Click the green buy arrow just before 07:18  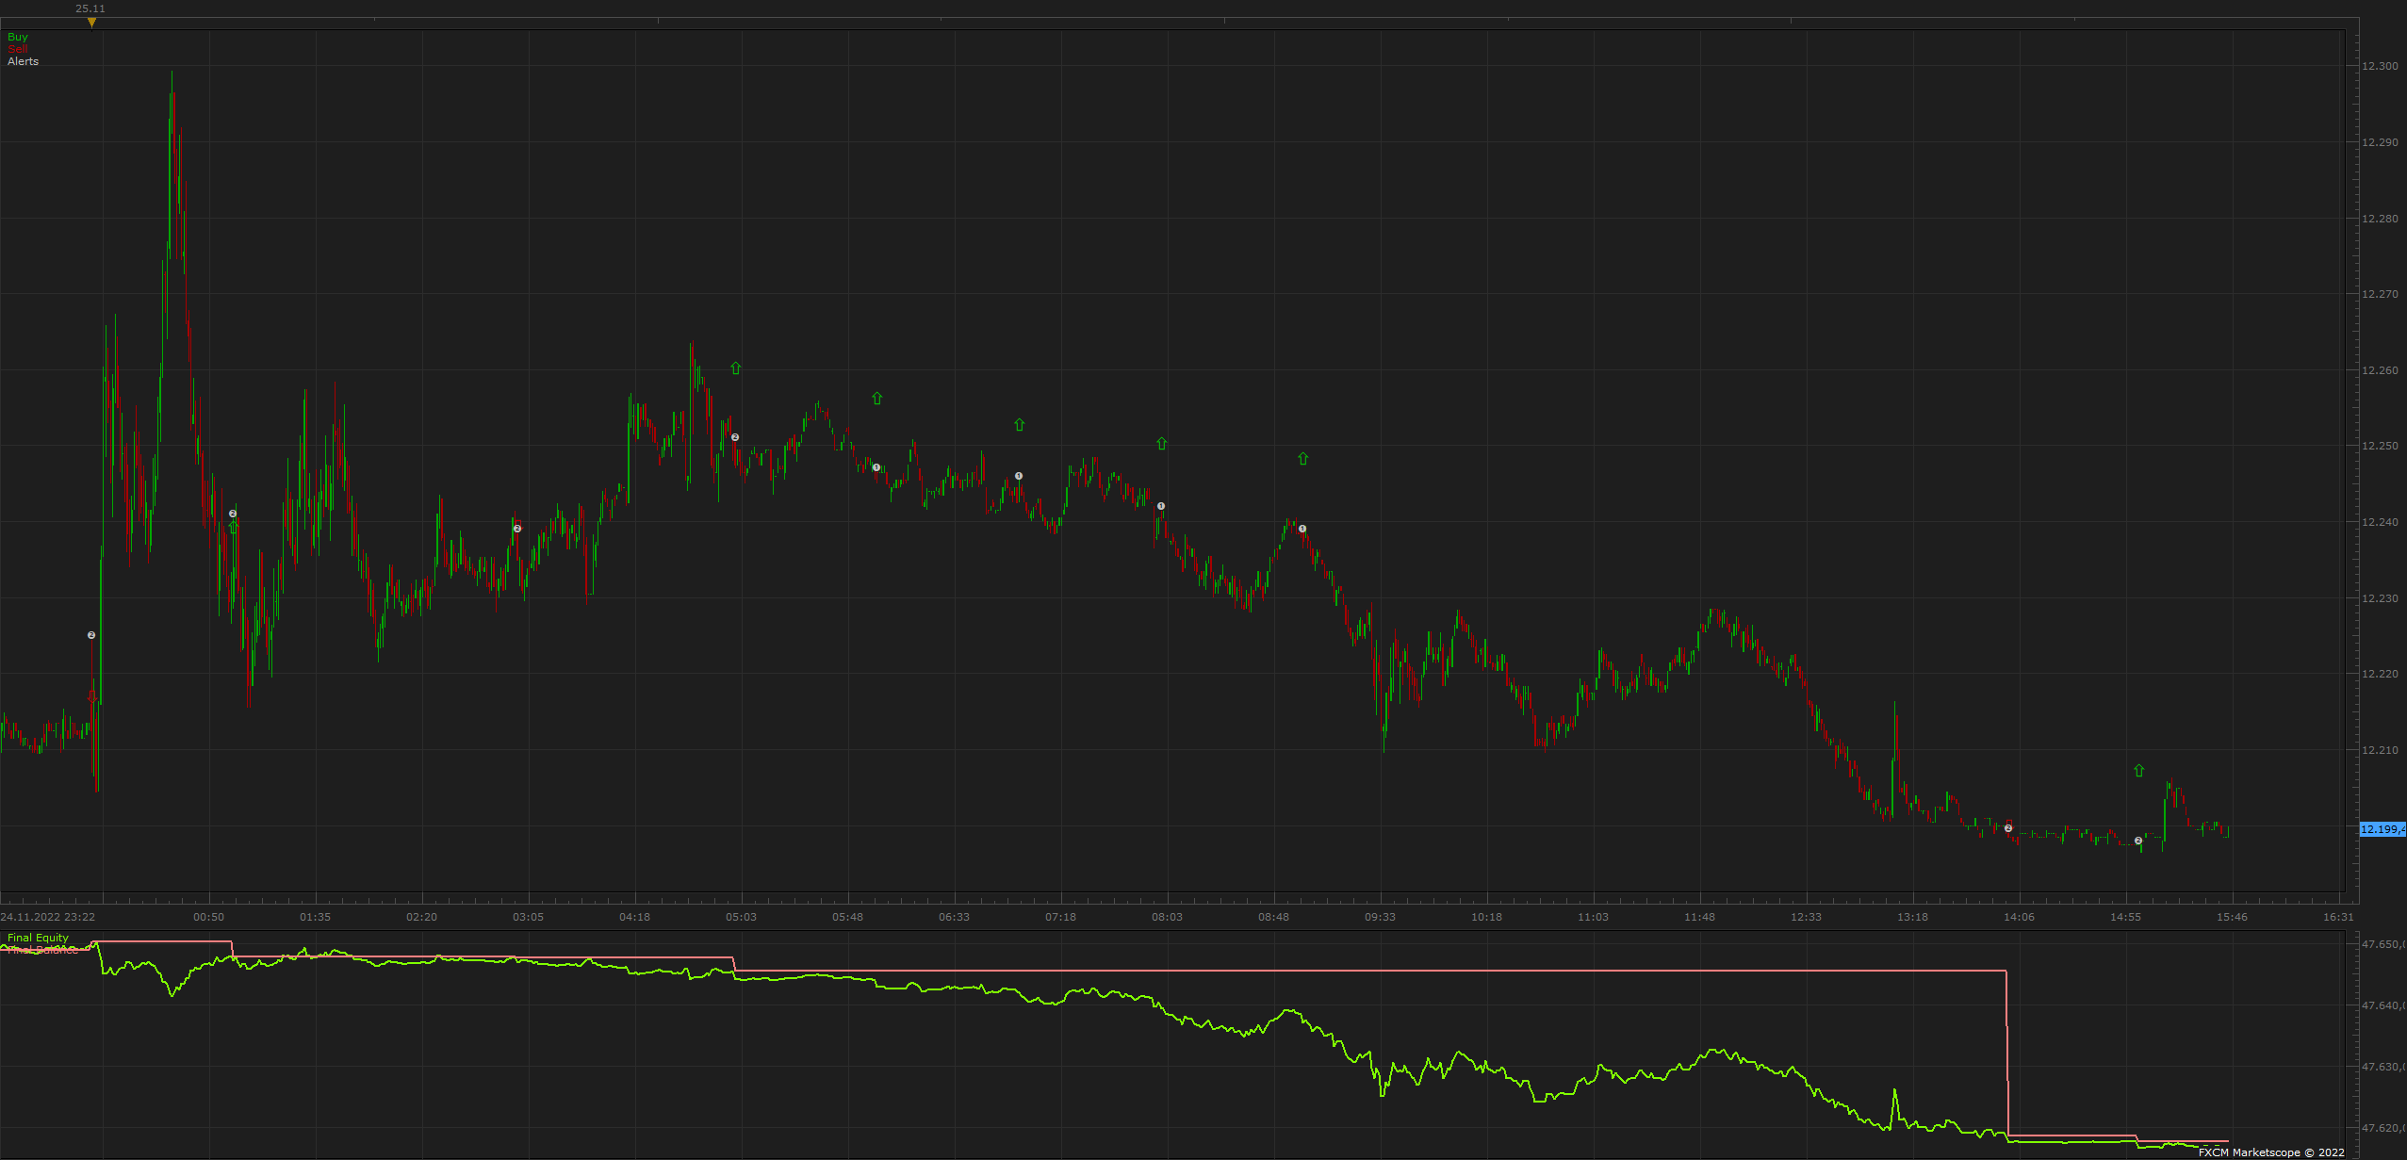(1020, 425)
